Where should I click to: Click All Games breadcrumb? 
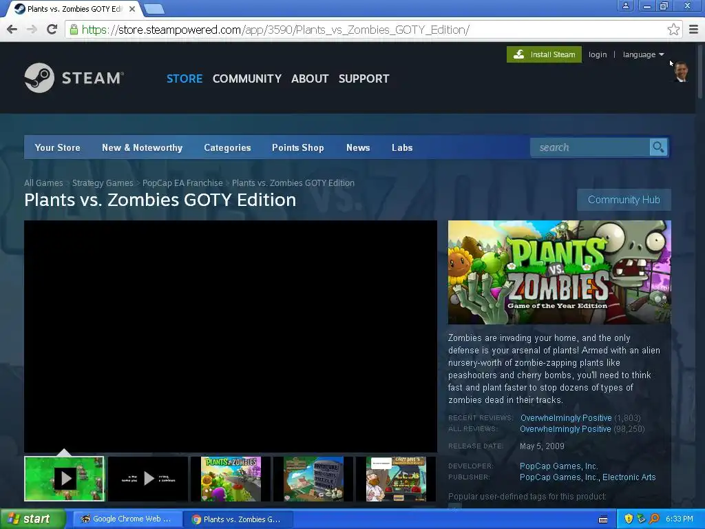tap(43, 183)
